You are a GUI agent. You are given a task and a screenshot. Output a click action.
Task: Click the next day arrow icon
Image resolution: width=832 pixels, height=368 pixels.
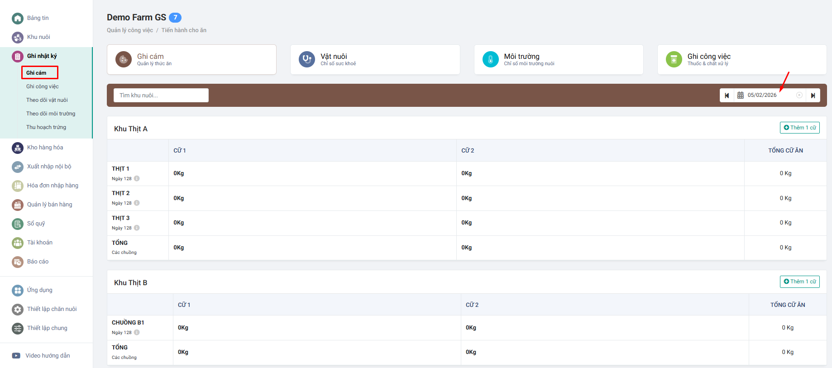pyautogui.click(x=813, y=96)
